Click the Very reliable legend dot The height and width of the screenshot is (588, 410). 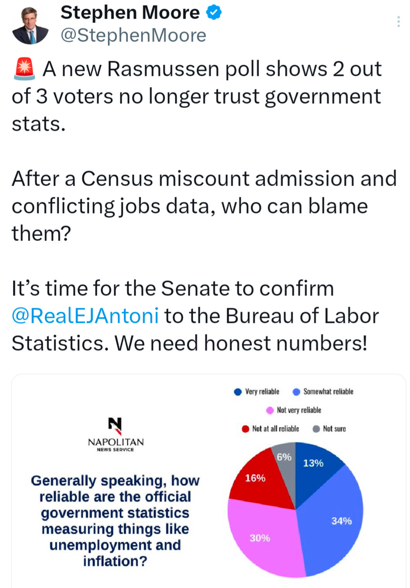click(238, 392)
